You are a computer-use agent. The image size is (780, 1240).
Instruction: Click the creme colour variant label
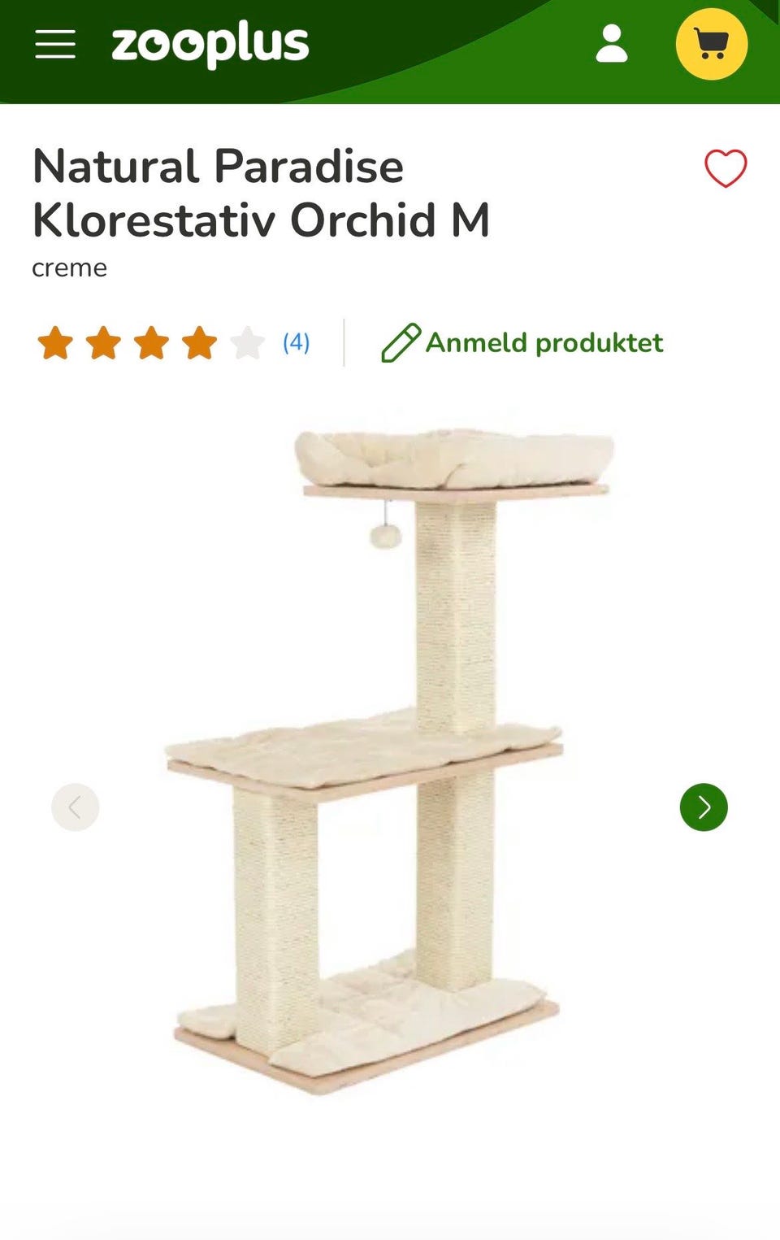pyautogui.click(x=69, y=268)
